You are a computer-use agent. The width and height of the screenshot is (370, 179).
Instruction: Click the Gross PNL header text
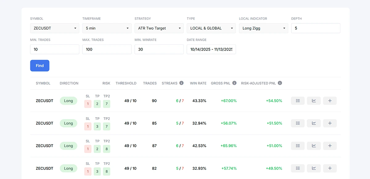[221, 83]
